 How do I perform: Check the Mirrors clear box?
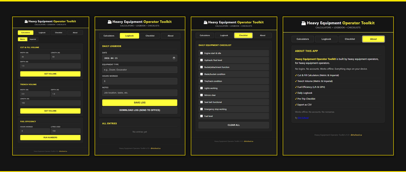tap(202, 95)
